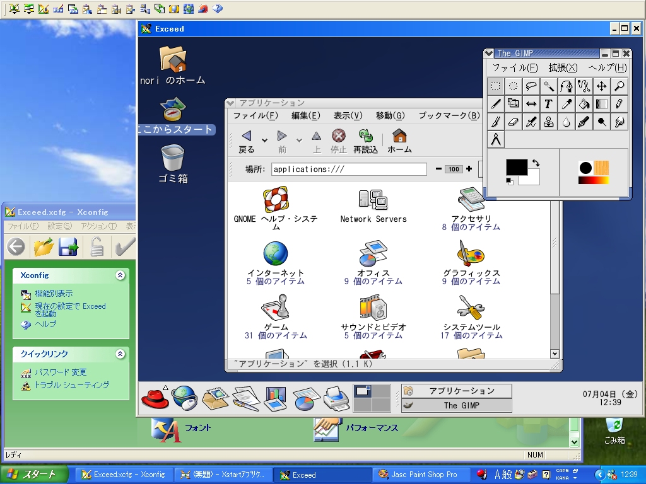Open The GIMP window menu chevron
Screen dimensions: 646x484
click(489, 53)
